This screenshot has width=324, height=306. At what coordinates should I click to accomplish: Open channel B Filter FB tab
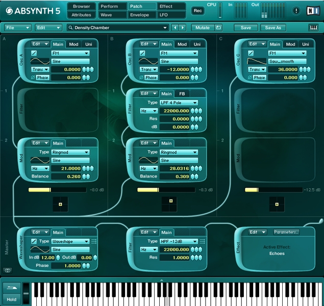(182, 94)
